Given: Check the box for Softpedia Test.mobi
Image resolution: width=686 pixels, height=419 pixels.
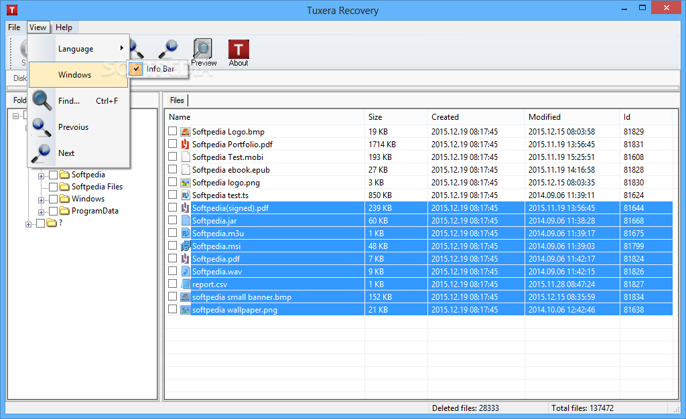Looking at the screenshot, I should (x=172, y=157).
